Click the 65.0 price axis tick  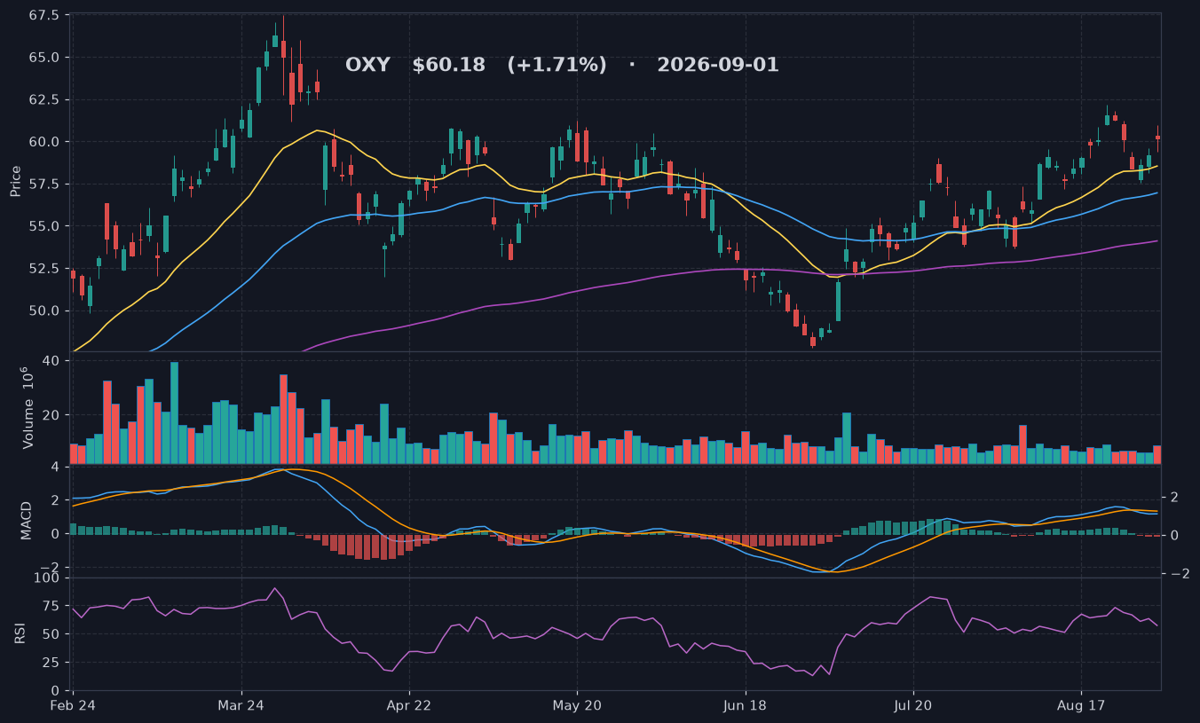(x=44, y=57)
